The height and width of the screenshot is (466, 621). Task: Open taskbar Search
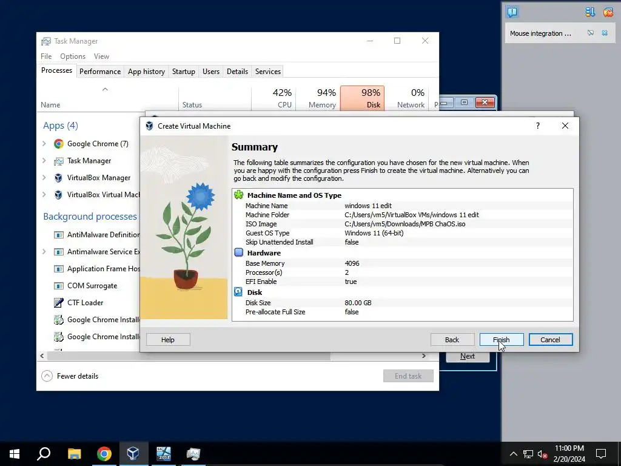pyautogui.click(x=44, y=454)
